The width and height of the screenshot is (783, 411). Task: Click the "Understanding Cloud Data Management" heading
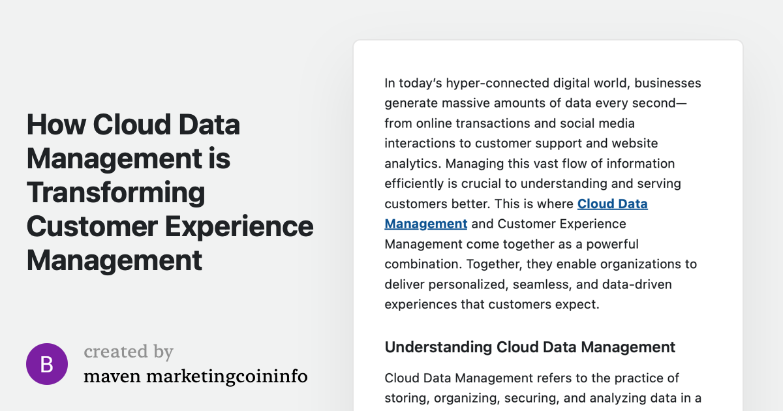(530, 347)
